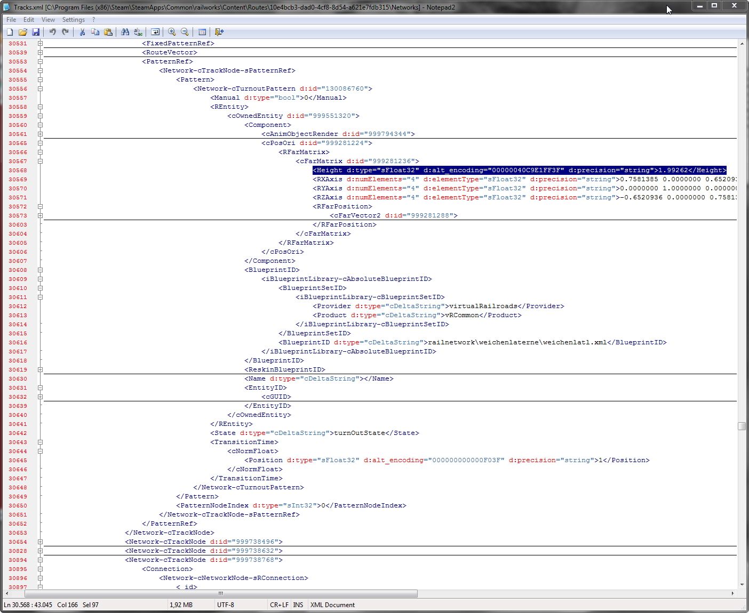
Task: Open Find with the binoculars icon
Action: pyautogui.click(x=125, y=32)
